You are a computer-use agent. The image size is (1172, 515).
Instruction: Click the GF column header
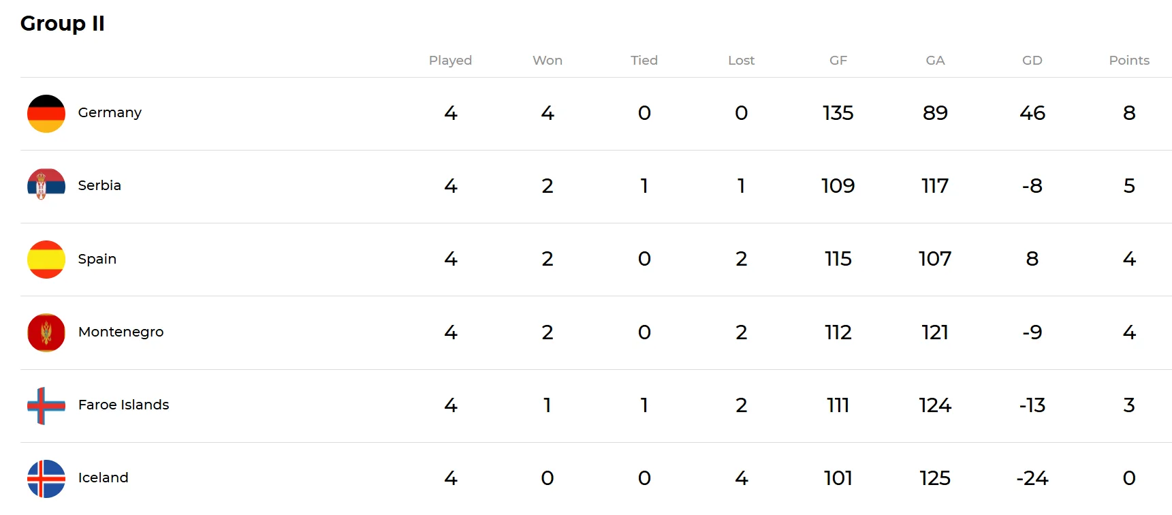pyautogui.click(x=838, y=61)
